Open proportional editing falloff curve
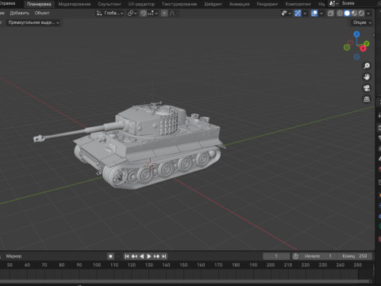The height and width of the screenshot is (286, 381). pyautogui.click(x=172, y=14)
